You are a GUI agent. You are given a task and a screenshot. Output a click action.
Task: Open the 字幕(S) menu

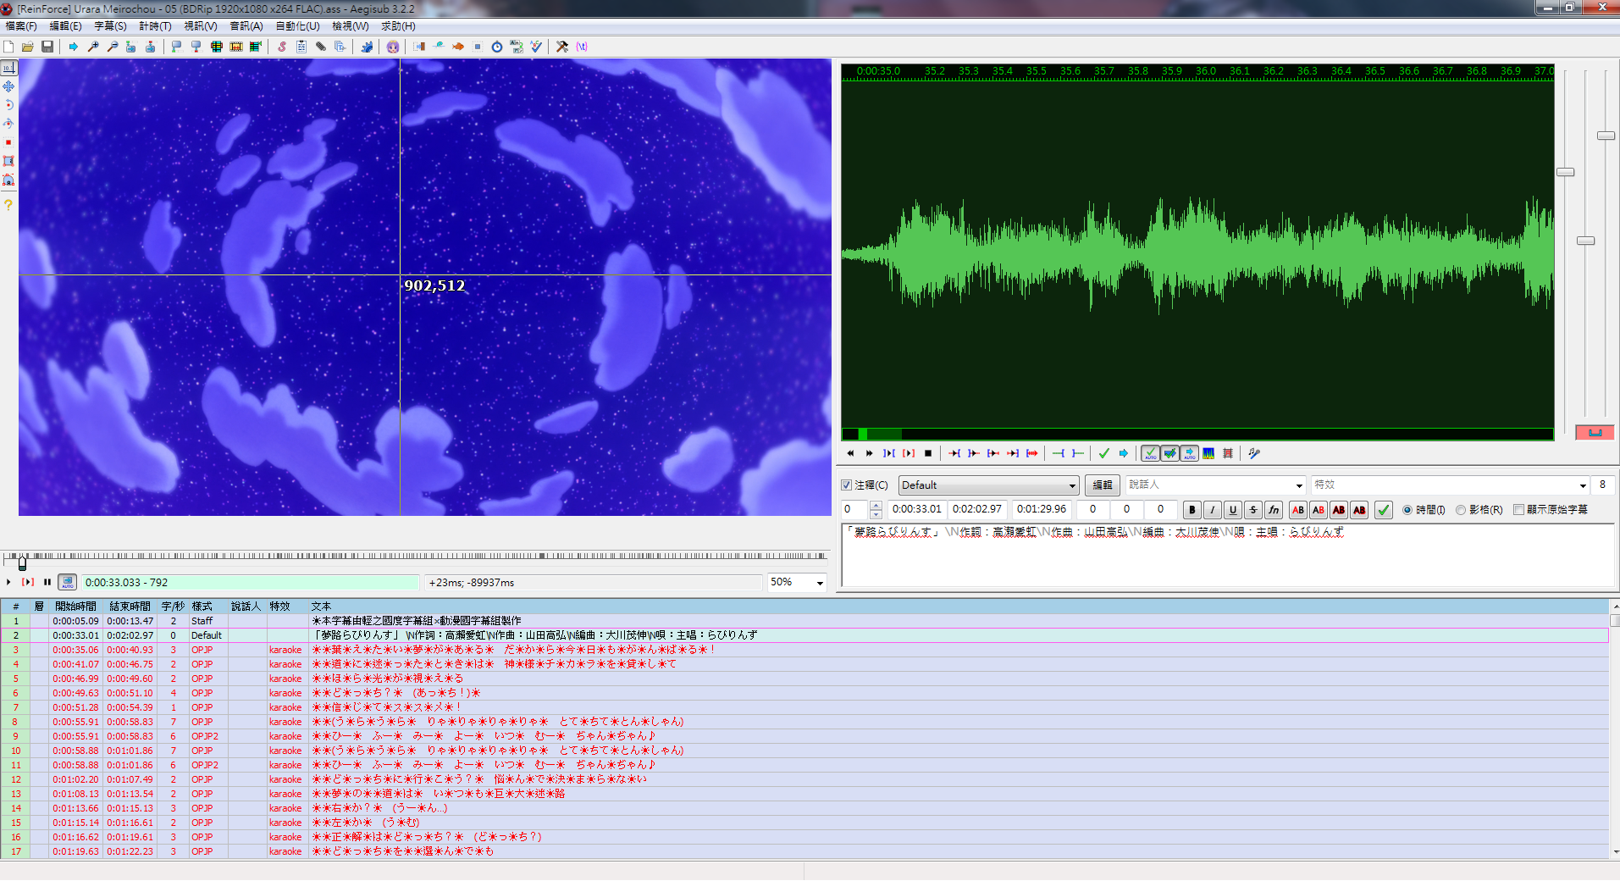(x=110, y=26)
